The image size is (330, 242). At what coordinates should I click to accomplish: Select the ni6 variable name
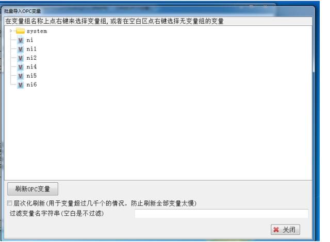[31, 84]
